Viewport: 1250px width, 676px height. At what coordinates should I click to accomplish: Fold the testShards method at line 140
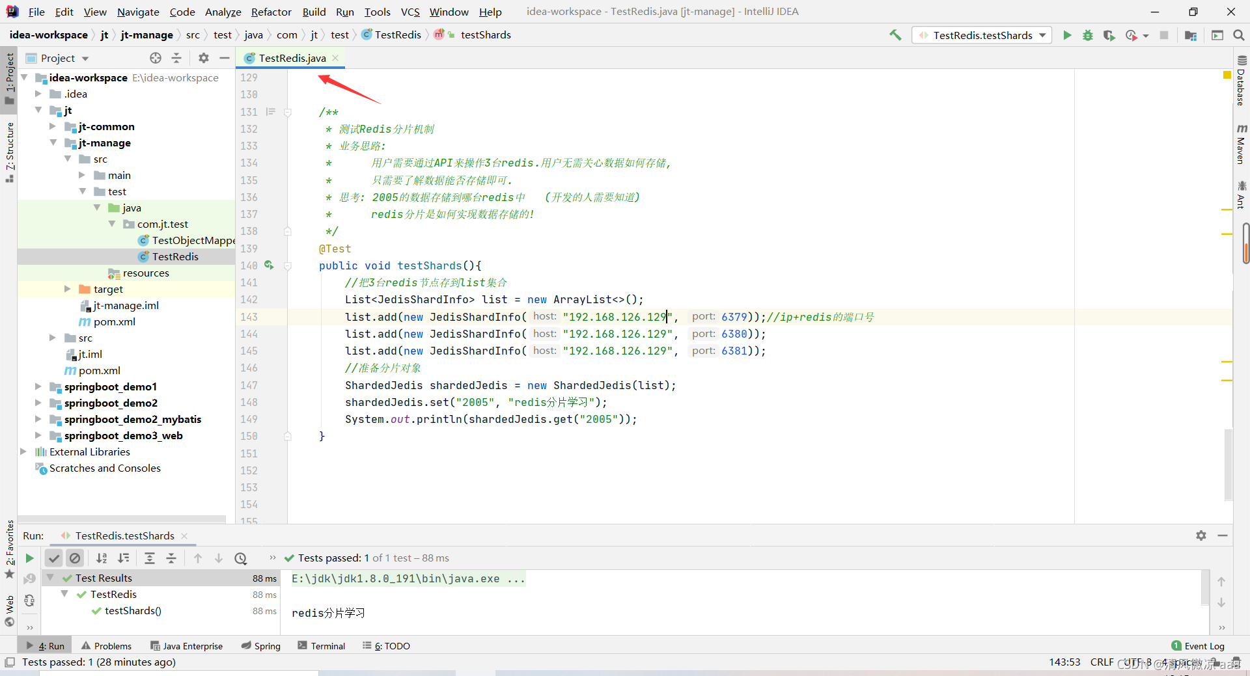(287, 265)
